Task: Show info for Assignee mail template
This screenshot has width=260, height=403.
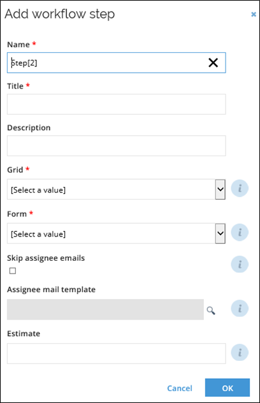Action: [x=240, y=308]
